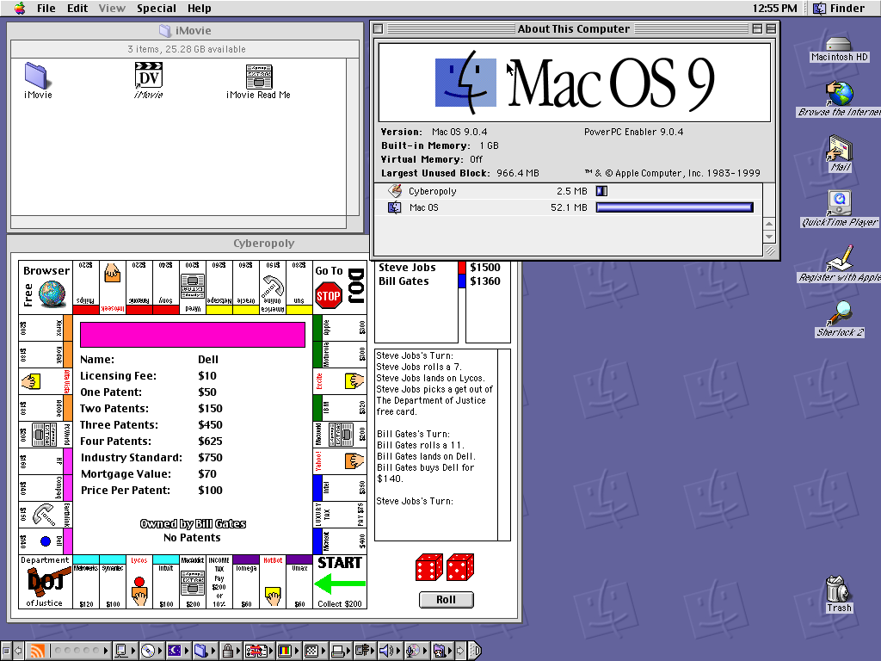Click the magenta Dell property color bar
This screenshot has width=881, height=661.
click(x=193, y=335)
